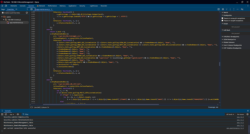Open the Application tab
The image size is (250, 134).
click(x=72, y=6)
